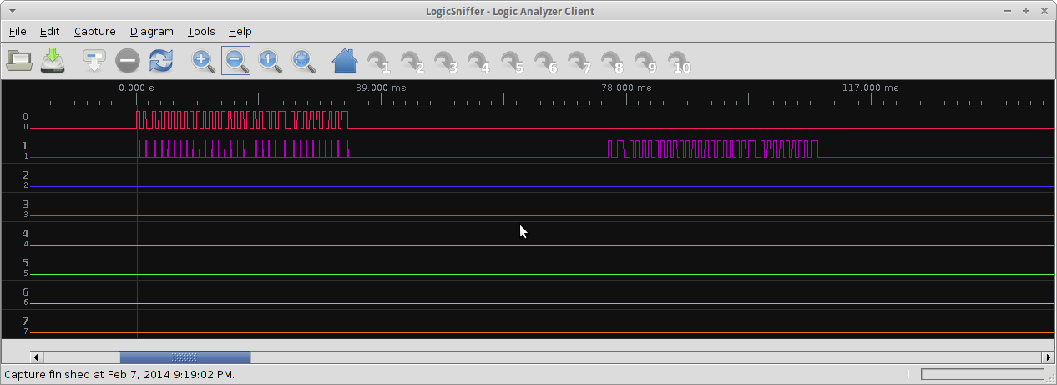The image size is (1057, 385).
Task: Open the Tools menu
Action: coord(200,32)
